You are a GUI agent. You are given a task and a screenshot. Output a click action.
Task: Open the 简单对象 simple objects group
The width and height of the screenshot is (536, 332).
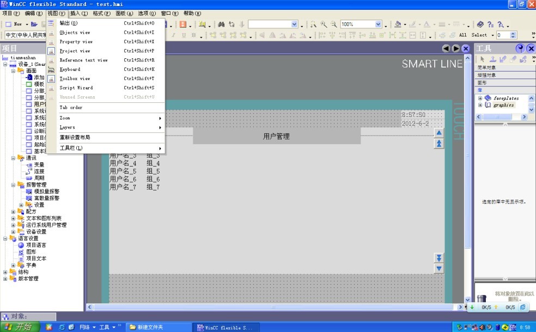pyautogui.click(x=505, y=67)
